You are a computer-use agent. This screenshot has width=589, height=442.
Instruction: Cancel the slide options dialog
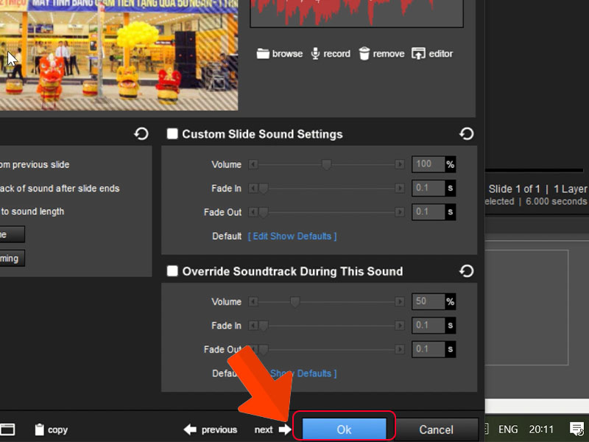[436, 429]
